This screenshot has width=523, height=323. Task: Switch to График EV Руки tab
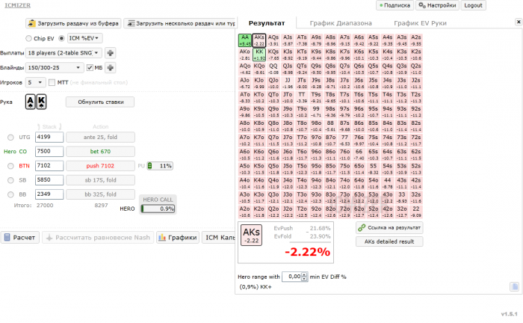click(420, 23)
